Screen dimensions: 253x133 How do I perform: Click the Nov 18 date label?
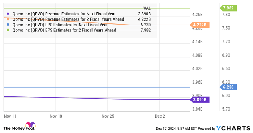pos(56,116)
